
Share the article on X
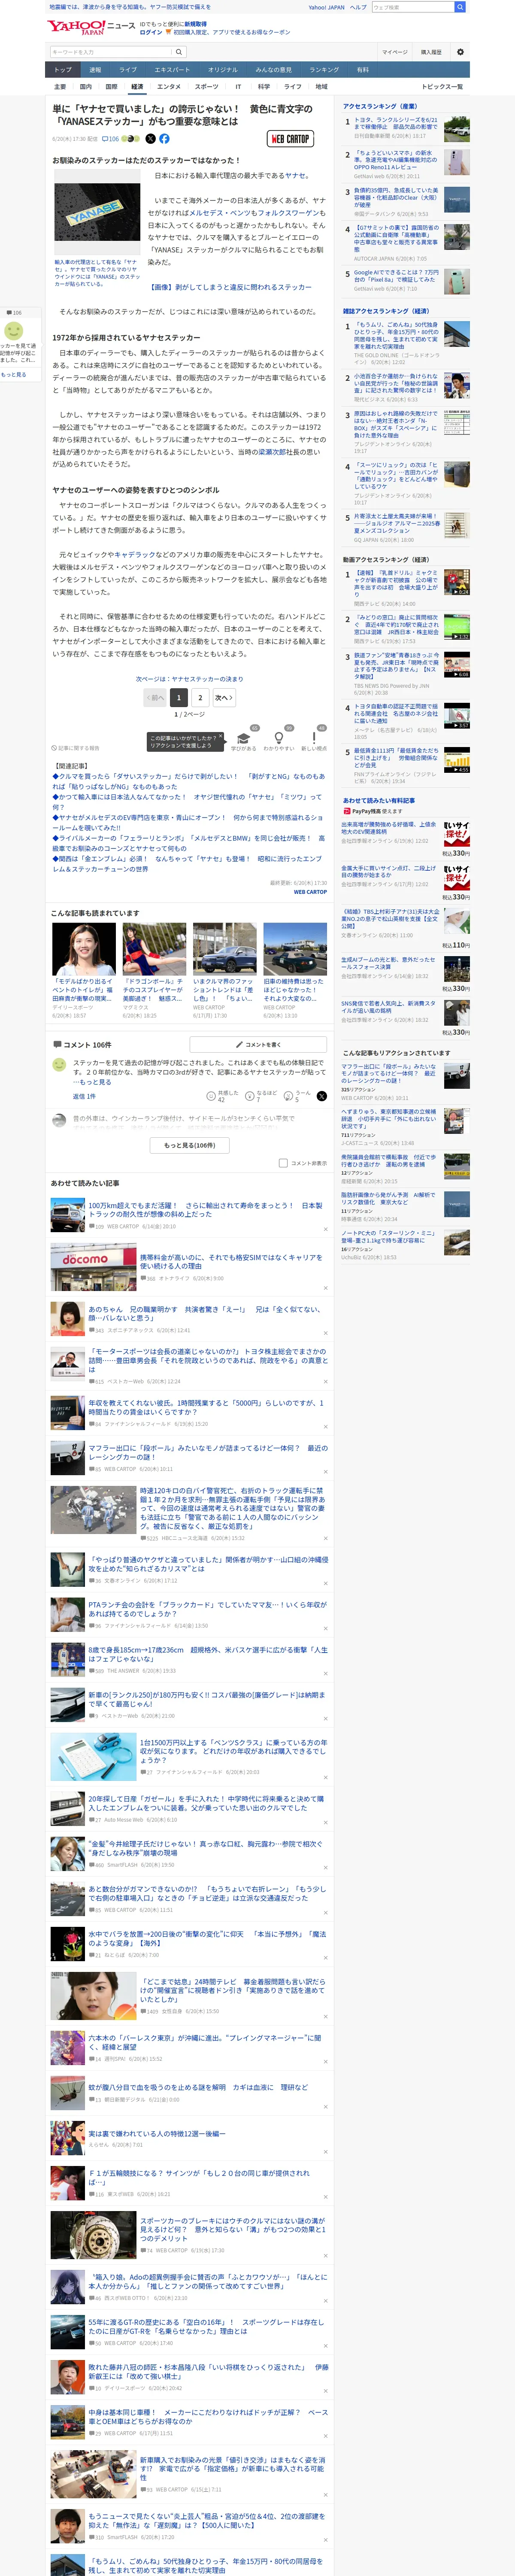coord(151,139)
